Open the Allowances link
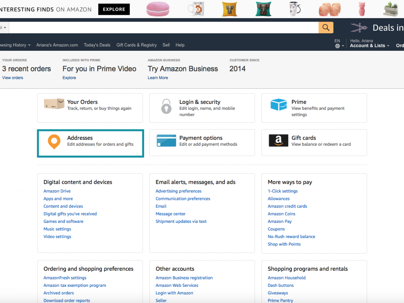404x303 pixels. pos(279,199)
